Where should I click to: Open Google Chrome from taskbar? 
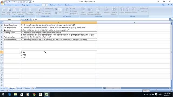34,95
